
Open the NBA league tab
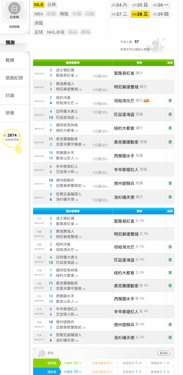pyautogui.click(x=39, y=14)
